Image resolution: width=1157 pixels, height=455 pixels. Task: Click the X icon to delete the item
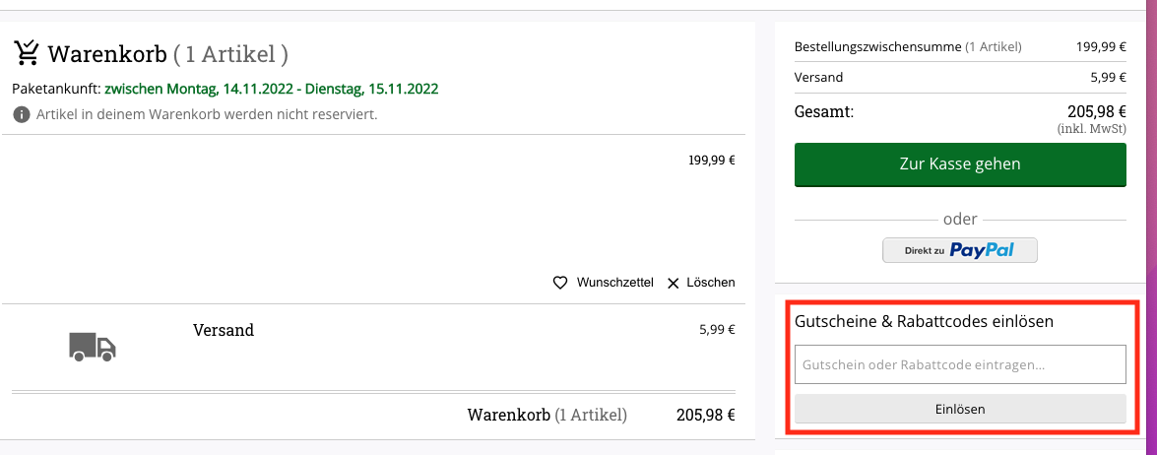coord(673,284)
